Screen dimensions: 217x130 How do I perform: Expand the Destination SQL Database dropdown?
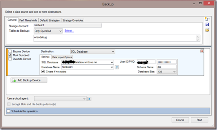pos(92,51)
